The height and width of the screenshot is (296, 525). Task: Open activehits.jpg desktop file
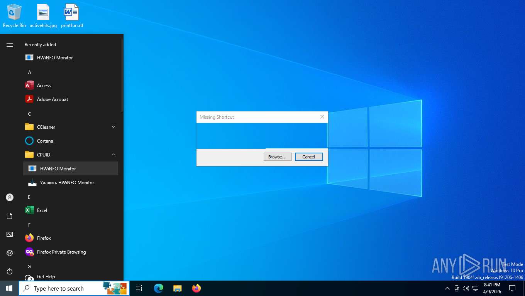43,16
